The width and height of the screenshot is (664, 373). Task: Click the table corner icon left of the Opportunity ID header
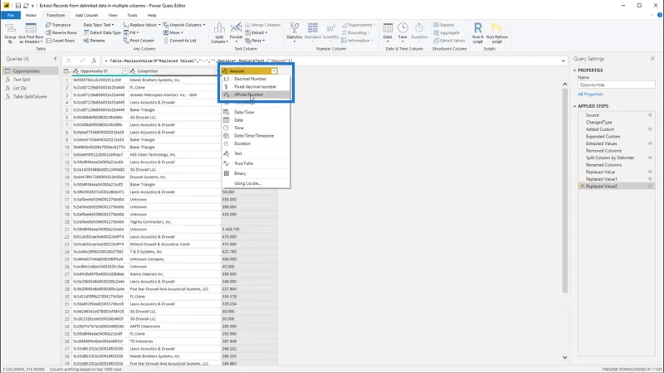[x=66, y=71]
